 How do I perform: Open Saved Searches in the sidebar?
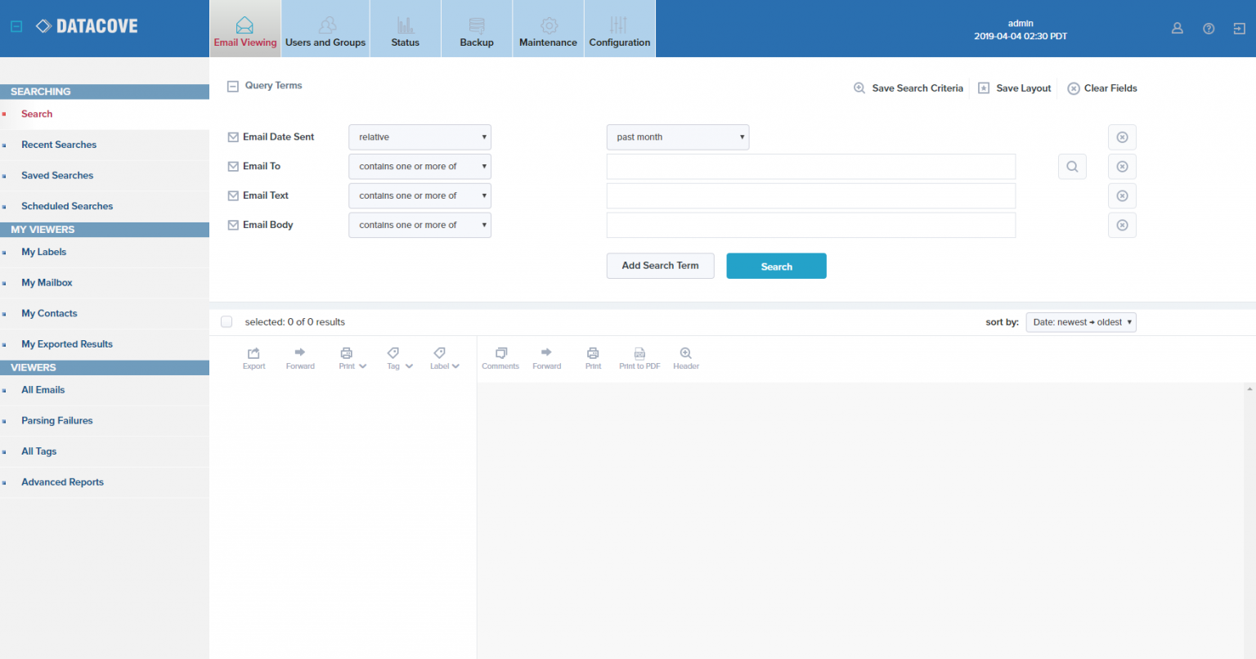pyautogui.click(x=56, y=175)
